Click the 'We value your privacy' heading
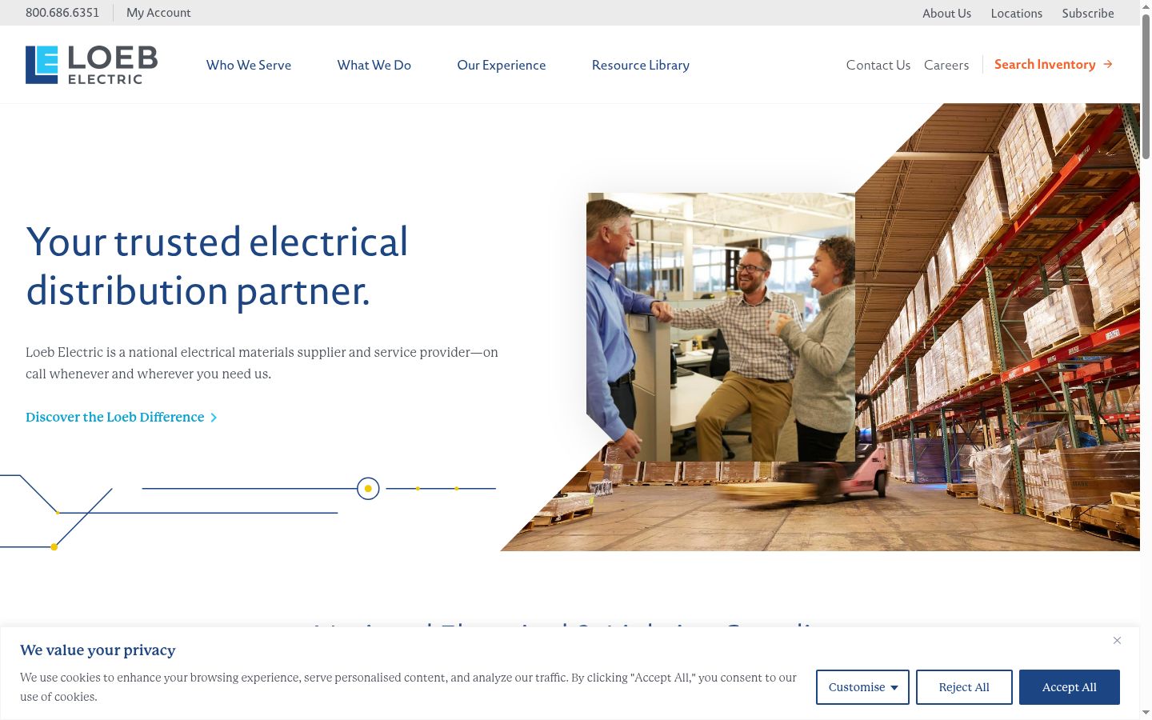 pyautogui.click(x=98, y=650)
